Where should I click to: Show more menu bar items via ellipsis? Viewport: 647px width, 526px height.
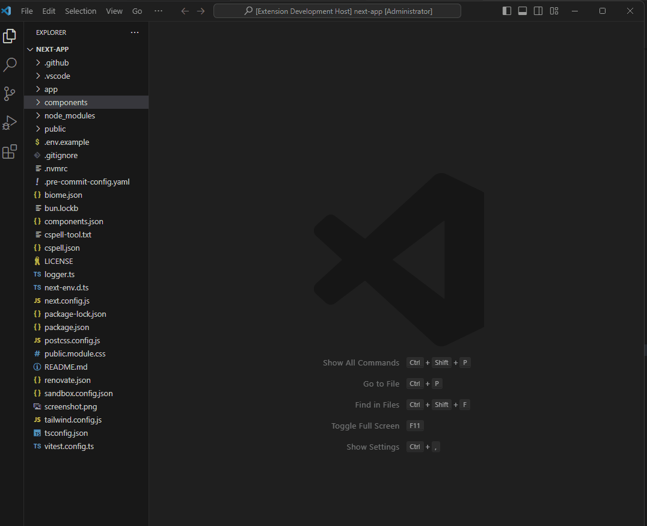[159, 11]
